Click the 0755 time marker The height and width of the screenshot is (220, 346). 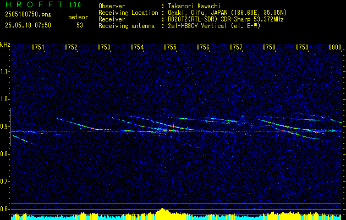point(170,47)
